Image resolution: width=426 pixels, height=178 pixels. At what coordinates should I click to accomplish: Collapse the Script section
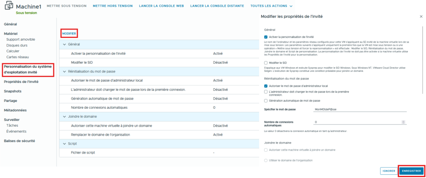point(64,144)
